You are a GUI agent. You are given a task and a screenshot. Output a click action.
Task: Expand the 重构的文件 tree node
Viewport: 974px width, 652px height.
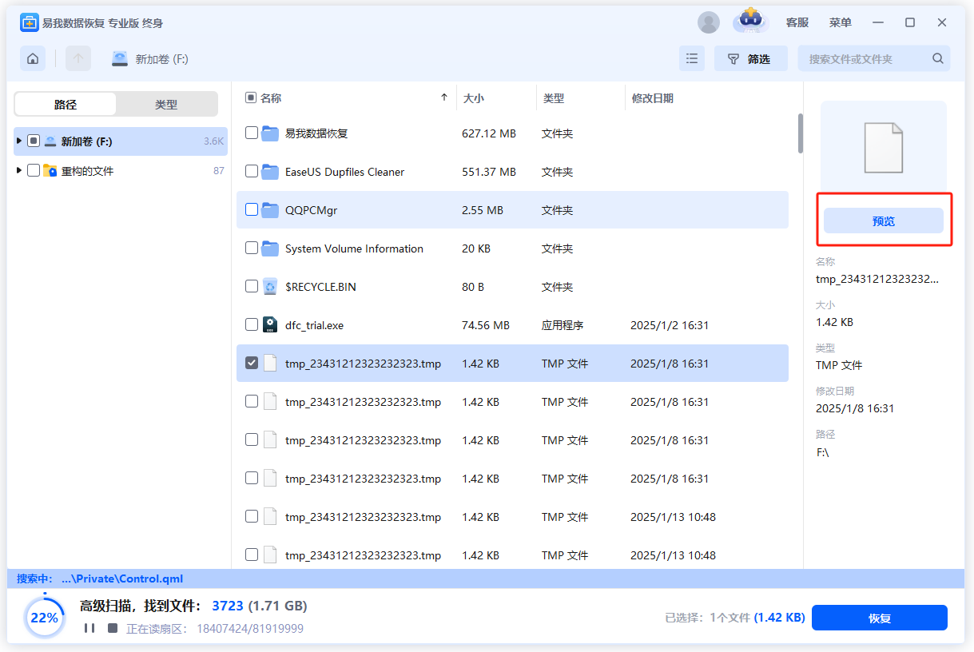19,170
